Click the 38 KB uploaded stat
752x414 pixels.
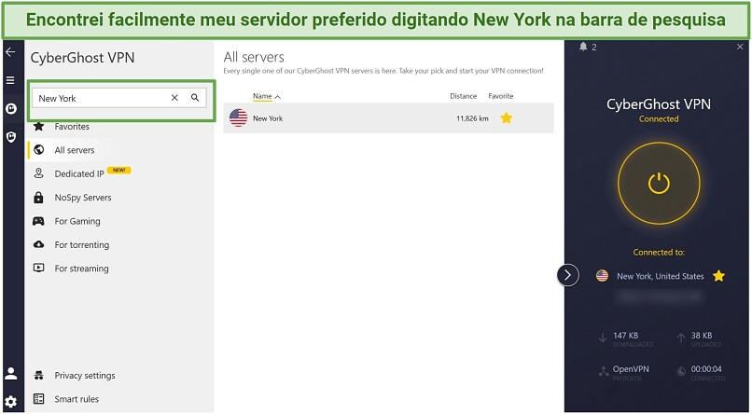pyautogui.click(x=702, y=336)
